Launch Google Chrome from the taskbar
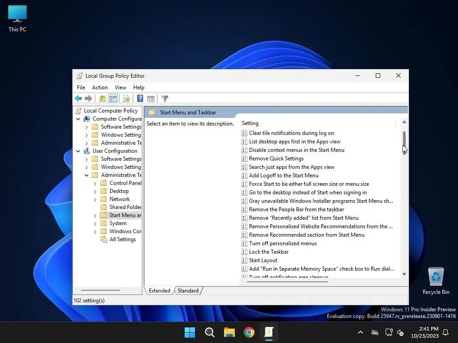Viewport: 458px width, 343px height. pos(249,332)
